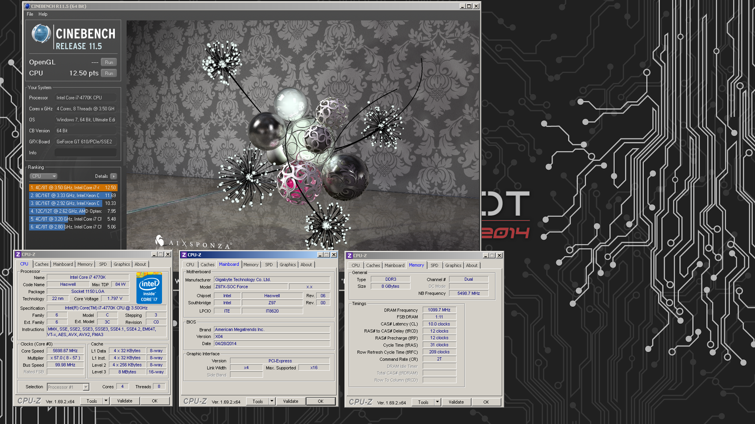Run the OpenGL benchmark
The height and width of the screenshot is (424, 755).
tap(109, 62)
